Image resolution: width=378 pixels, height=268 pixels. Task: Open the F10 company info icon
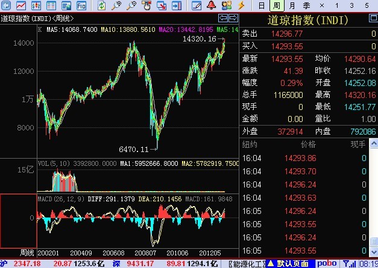point(81,5)
